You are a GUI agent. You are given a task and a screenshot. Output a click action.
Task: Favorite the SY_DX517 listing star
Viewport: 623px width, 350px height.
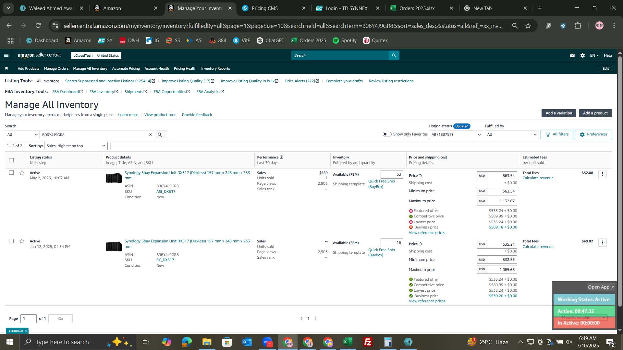click(22, 241)
